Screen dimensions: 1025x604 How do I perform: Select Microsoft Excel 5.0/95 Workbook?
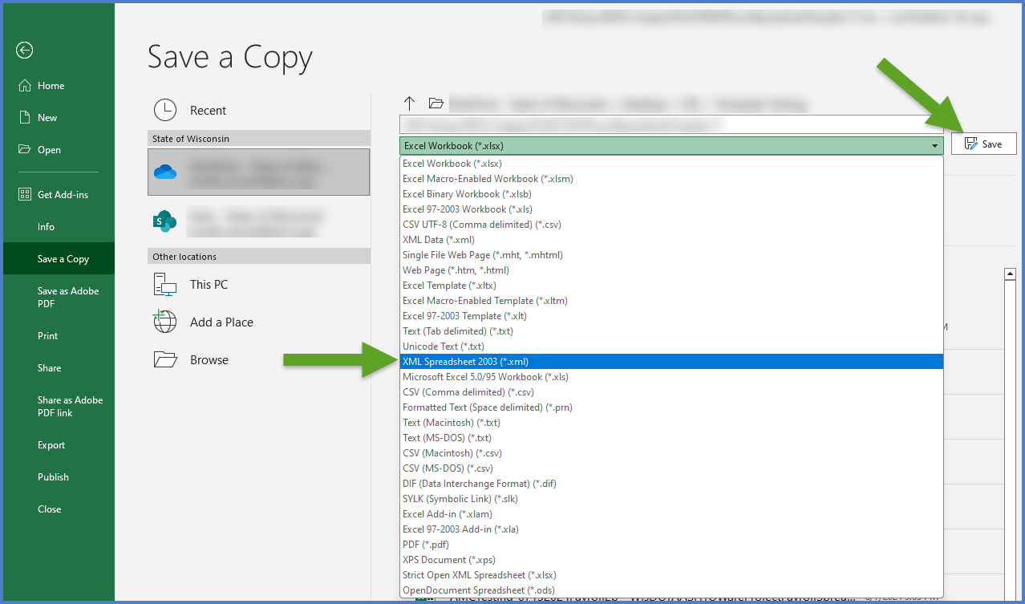(671, 377)
